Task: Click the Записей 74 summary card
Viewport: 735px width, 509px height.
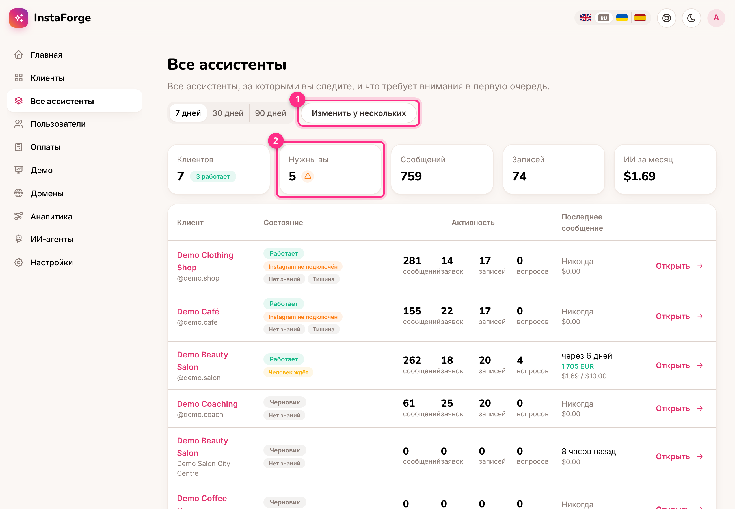Action: click(x=554, y=169)
